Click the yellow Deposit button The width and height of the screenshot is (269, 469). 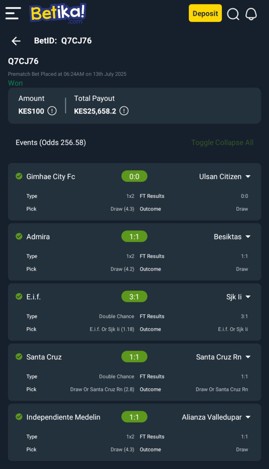click(205, 13)
